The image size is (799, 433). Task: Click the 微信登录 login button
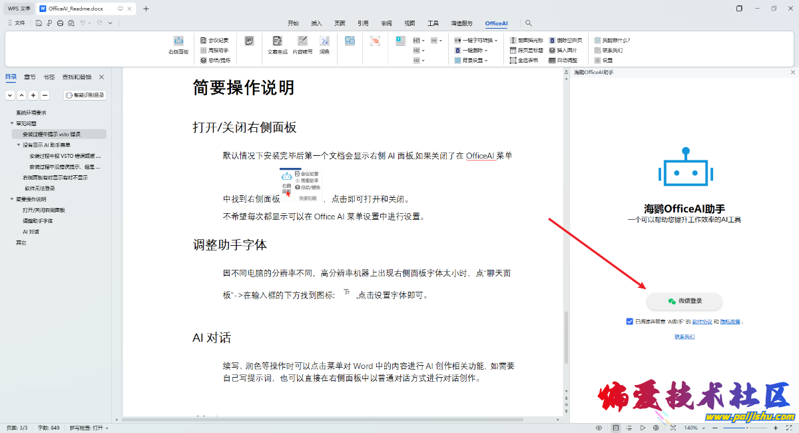(684, 301)
